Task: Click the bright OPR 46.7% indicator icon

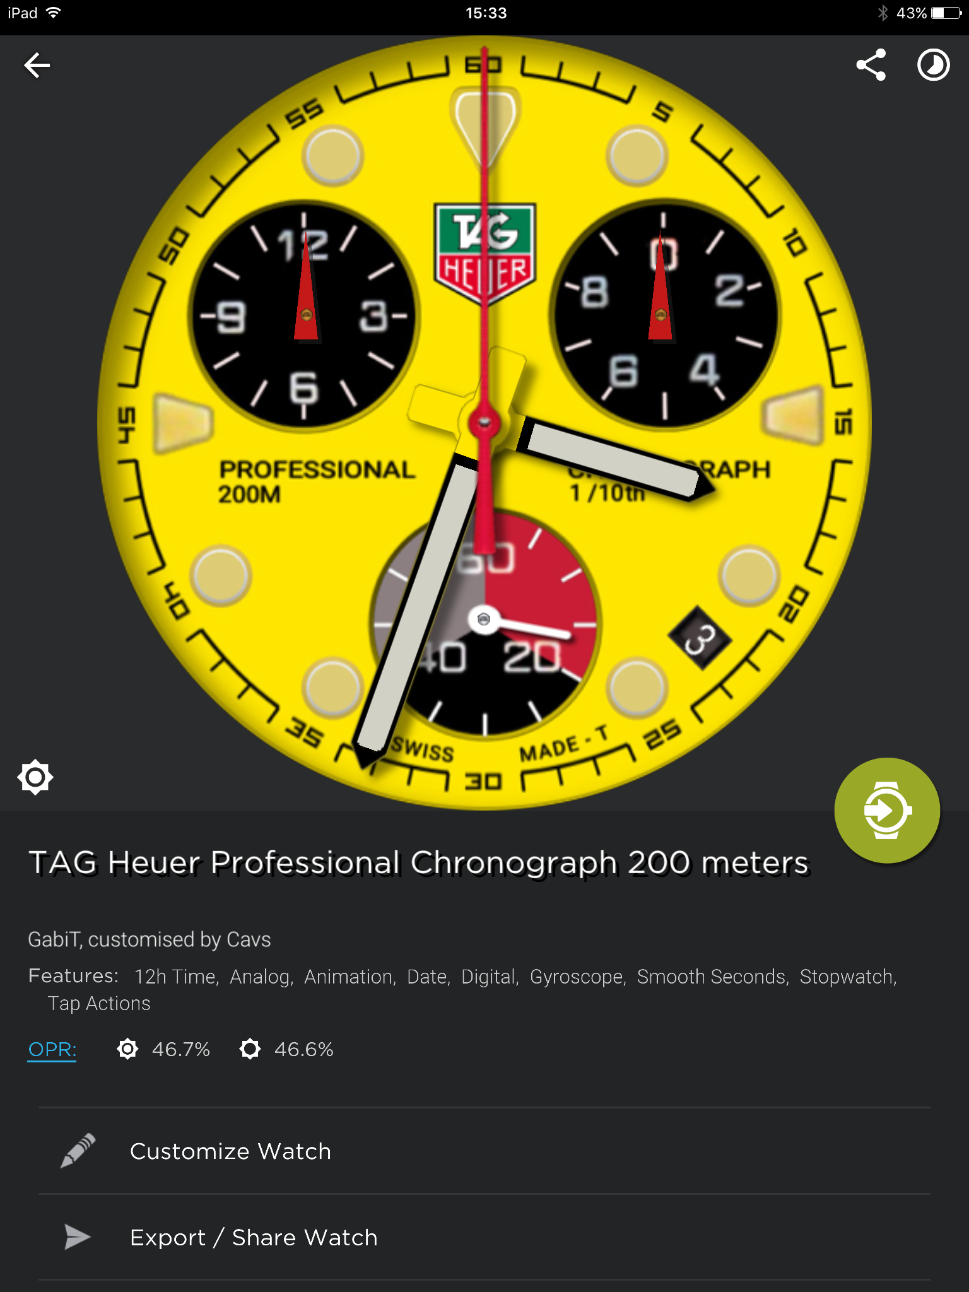Action: [x=127, y=1049]
